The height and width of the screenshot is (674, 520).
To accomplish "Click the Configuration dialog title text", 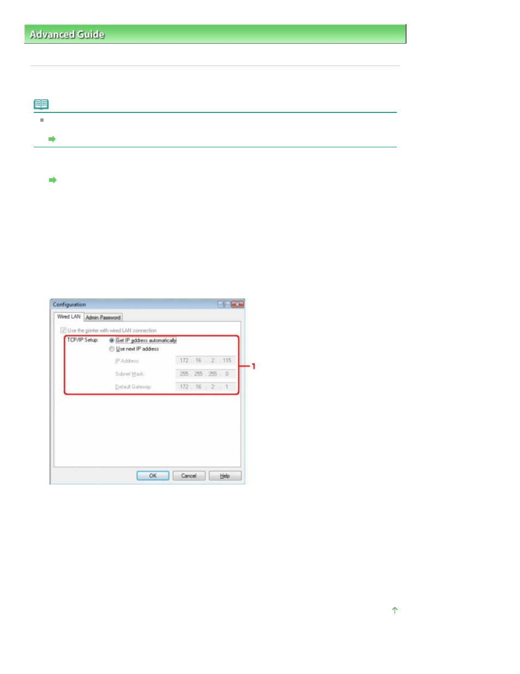I will coord(69,305).
